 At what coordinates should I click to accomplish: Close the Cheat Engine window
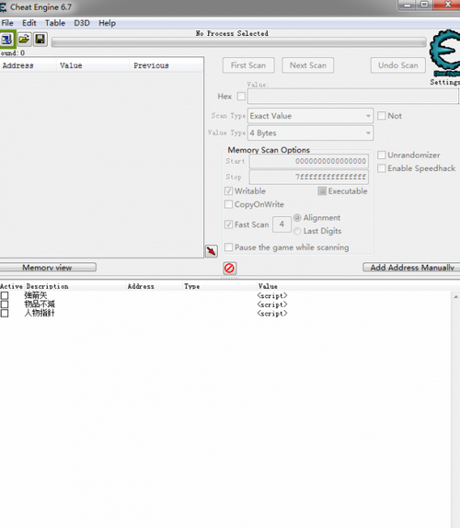tap(447, 5)
